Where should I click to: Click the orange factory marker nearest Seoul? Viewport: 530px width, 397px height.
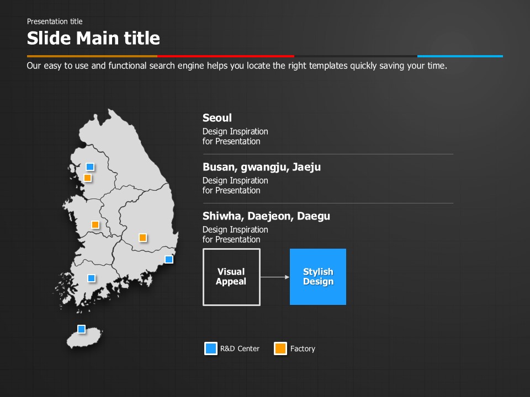87,178
